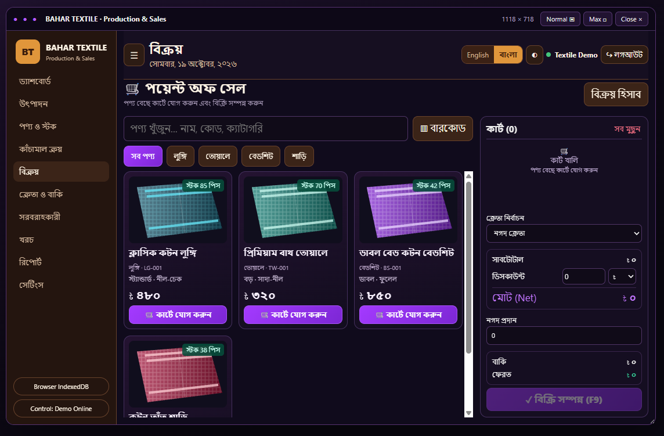Click the ডাবল বেড কটন বেডশিট product image
This screenshot has height=436, width=664.
408,210
